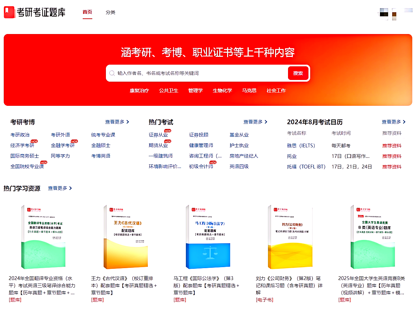Expand 考研考博 via 查看更多 chevron
Image resolution: width=414 pixels, height=311 pixels.
[128, 122]
